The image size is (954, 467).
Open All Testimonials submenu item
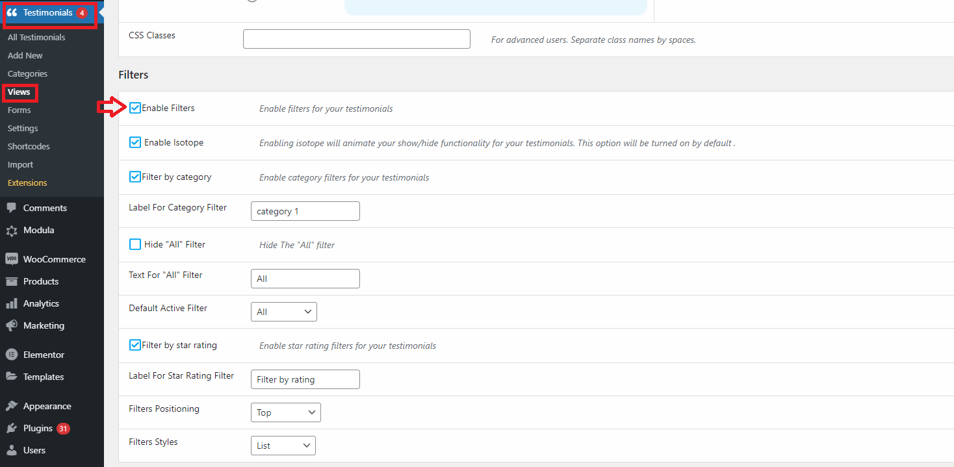(x=36, y=37)
